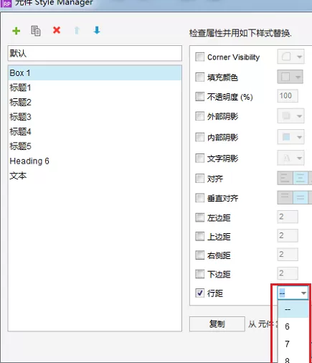
Task: Enable the 下边距 checkbox
Action: pos(199,274)
